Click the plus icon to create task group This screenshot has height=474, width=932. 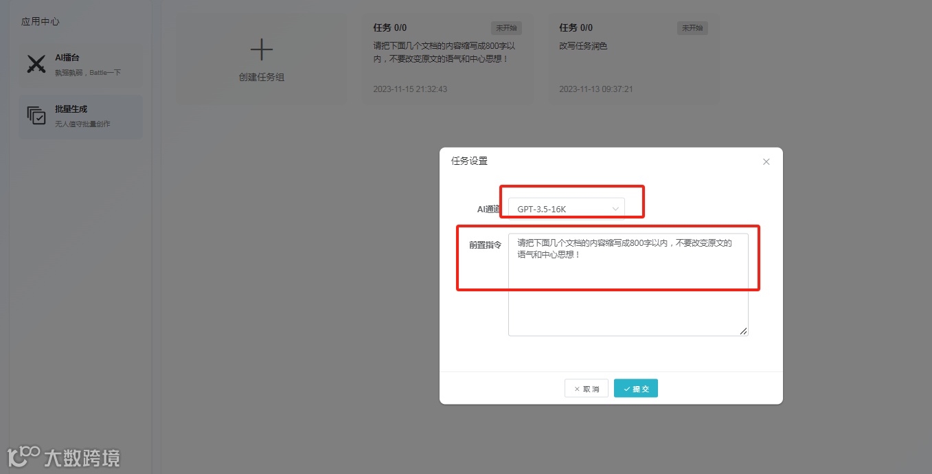pyautogui.click(x=262, y=50)
